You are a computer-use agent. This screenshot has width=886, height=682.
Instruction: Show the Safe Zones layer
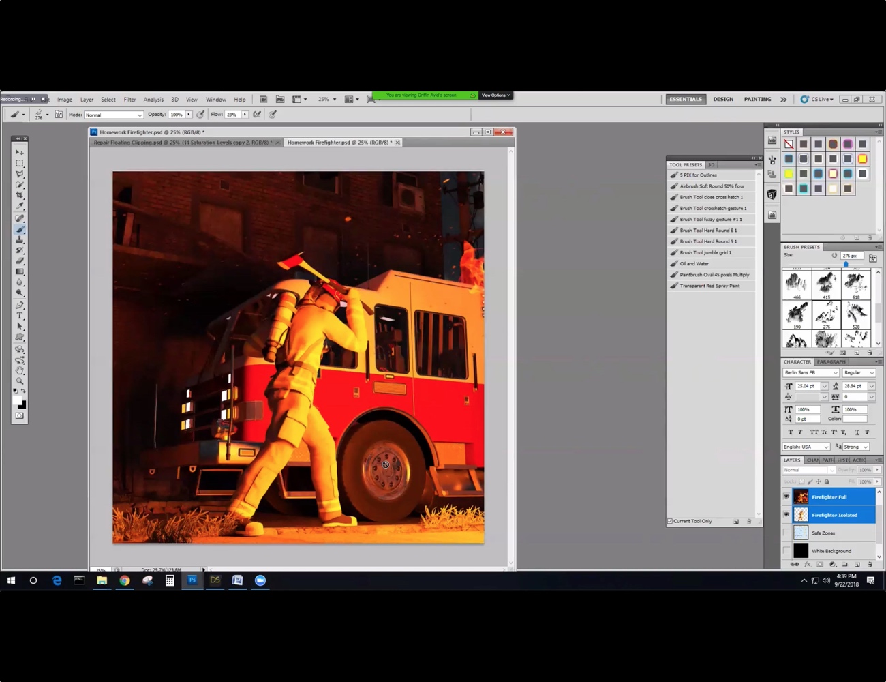pyautogui.click(x=787, y=533)
